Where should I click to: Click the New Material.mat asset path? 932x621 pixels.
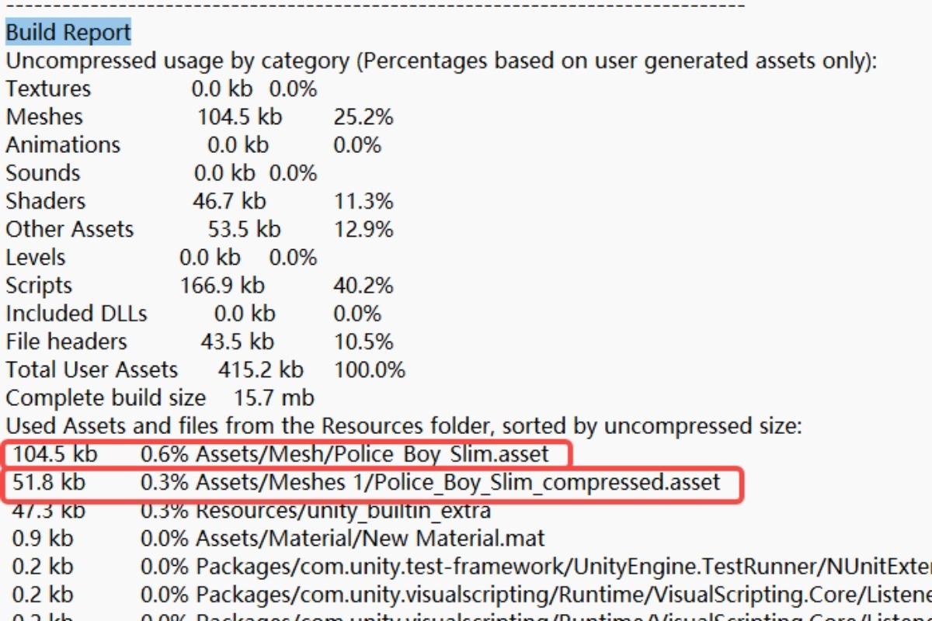click(x=370, y=539)
